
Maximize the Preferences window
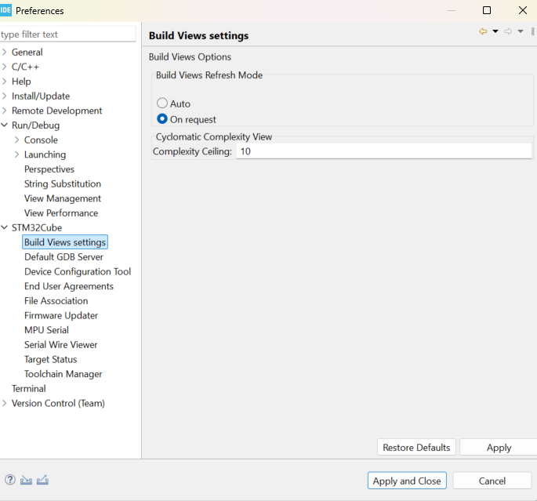click(x=487, y=10)
